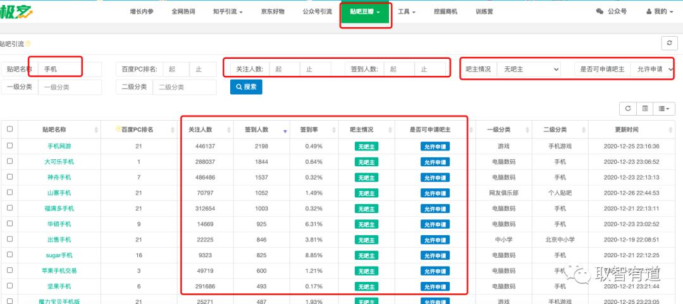Open the 吧主情况 dropdown showing 无吧主
This screenshot has height=304, width=683.
pyautogui.click(x=529, y=70)
